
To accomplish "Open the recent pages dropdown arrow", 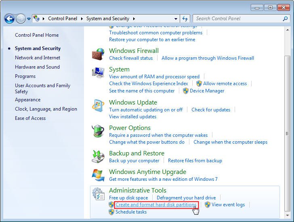I will (29, 19).
